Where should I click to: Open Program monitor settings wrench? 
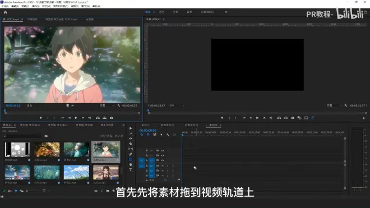[x=346, y=105]
